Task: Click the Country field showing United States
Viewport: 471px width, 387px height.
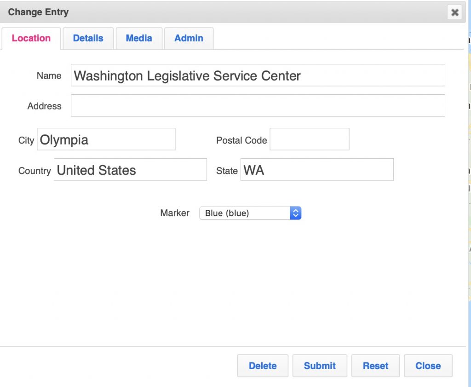Action: (x=130, y=170)
